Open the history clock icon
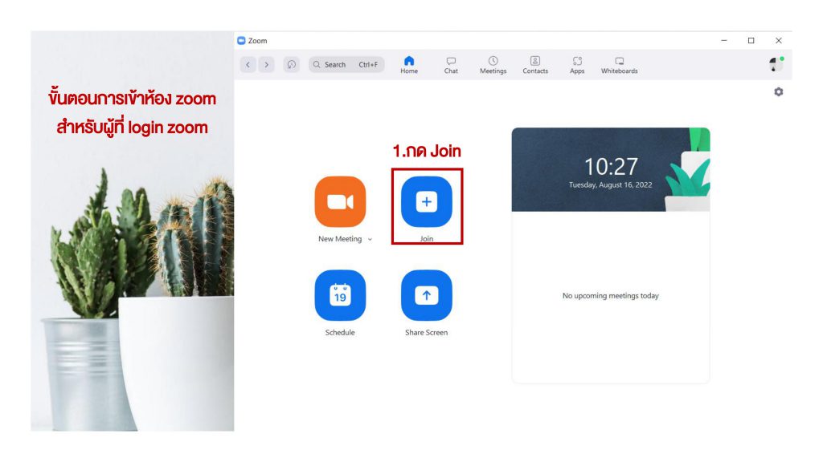Screen dimensions: 823x462 291,64
